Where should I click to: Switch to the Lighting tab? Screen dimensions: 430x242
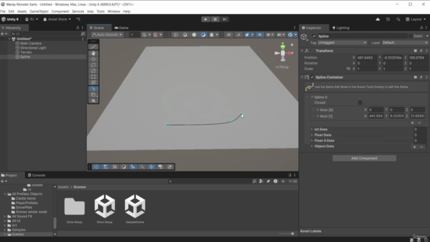(x=341, y=28)
